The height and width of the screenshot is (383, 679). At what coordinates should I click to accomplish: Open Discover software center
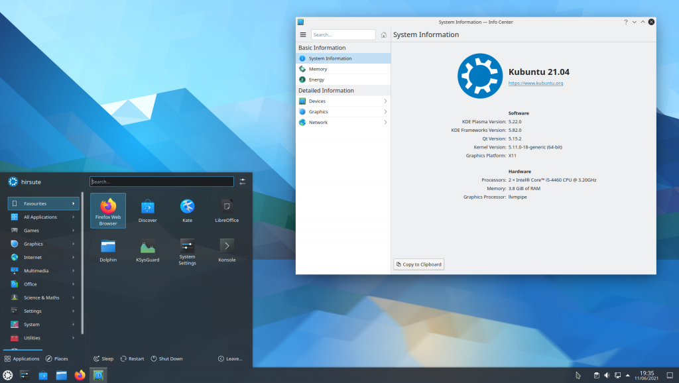click(148, 211)
